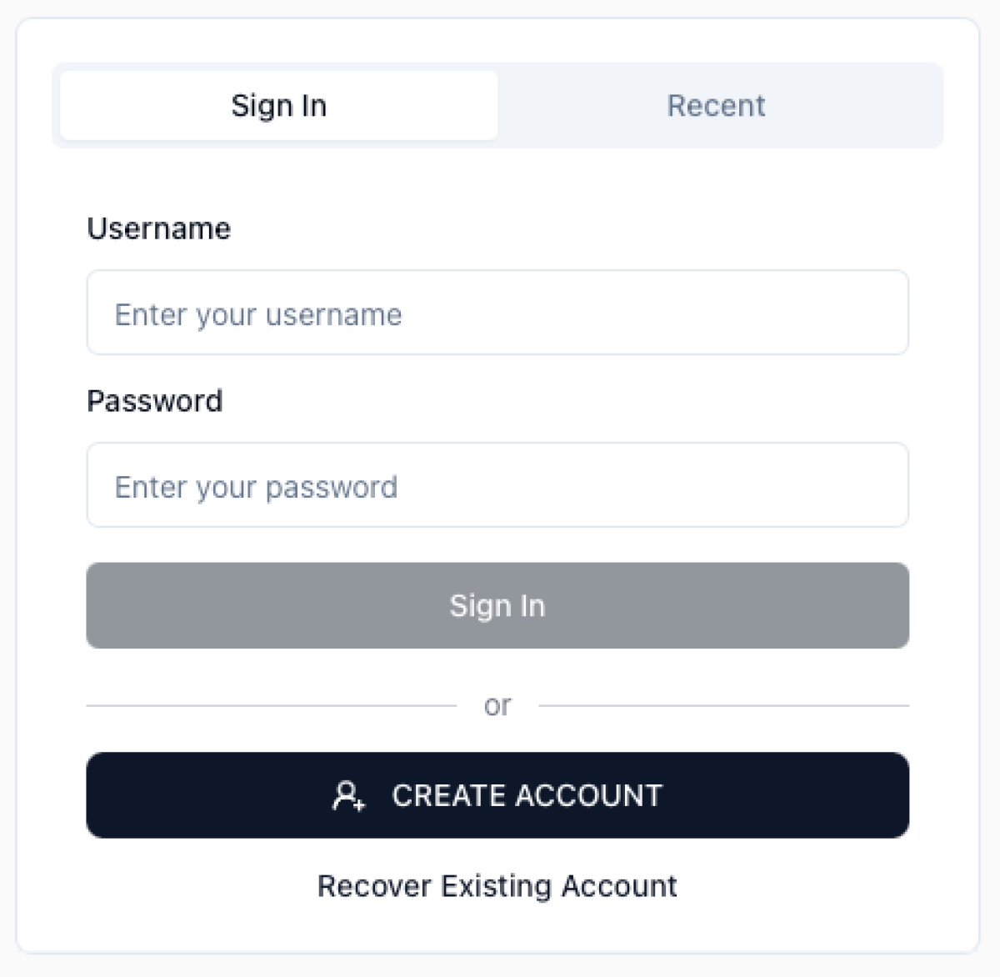The image size is (1000, 977).
Task: Select the Sign In tab
Action: 279,106
